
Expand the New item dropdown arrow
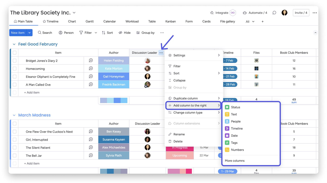(x=29, y=33)
